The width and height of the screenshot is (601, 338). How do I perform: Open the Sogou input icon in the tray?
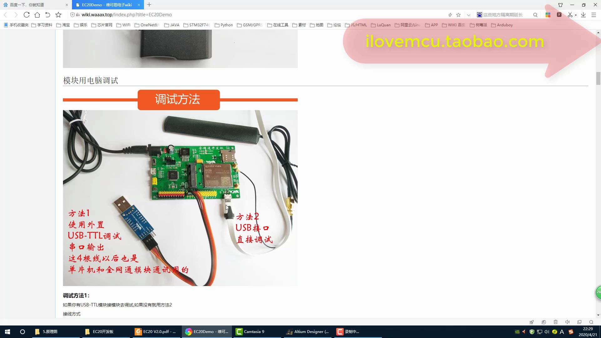tap(571, 332)
